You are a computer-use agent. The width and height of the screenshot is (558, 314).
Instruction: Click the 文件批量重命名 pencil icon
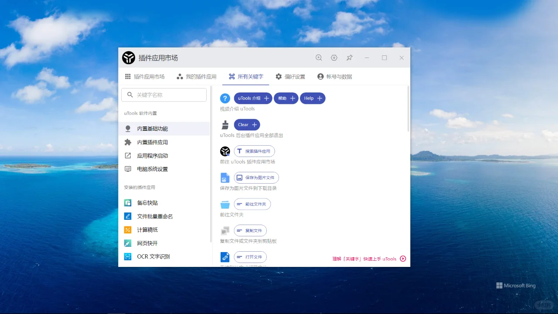[128, 216]
